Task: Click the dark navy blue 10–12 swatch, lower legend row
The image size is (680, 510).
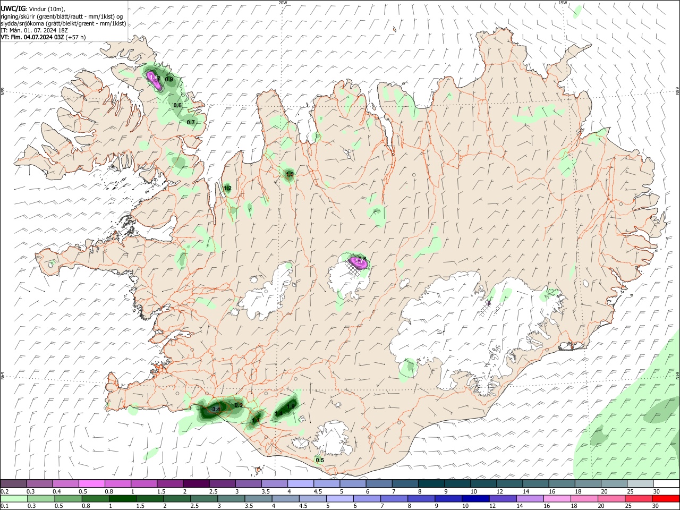Action: point(477,498)
